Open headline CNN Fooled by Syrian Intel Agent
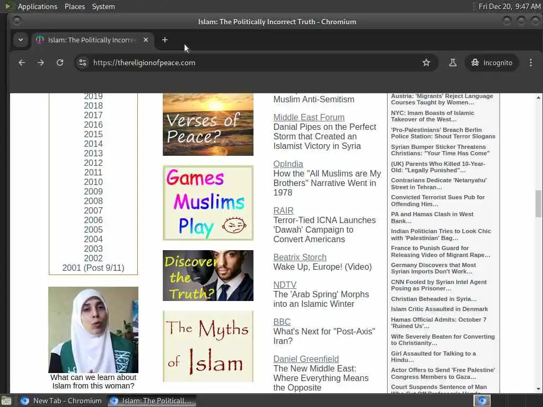 point(439,286)
